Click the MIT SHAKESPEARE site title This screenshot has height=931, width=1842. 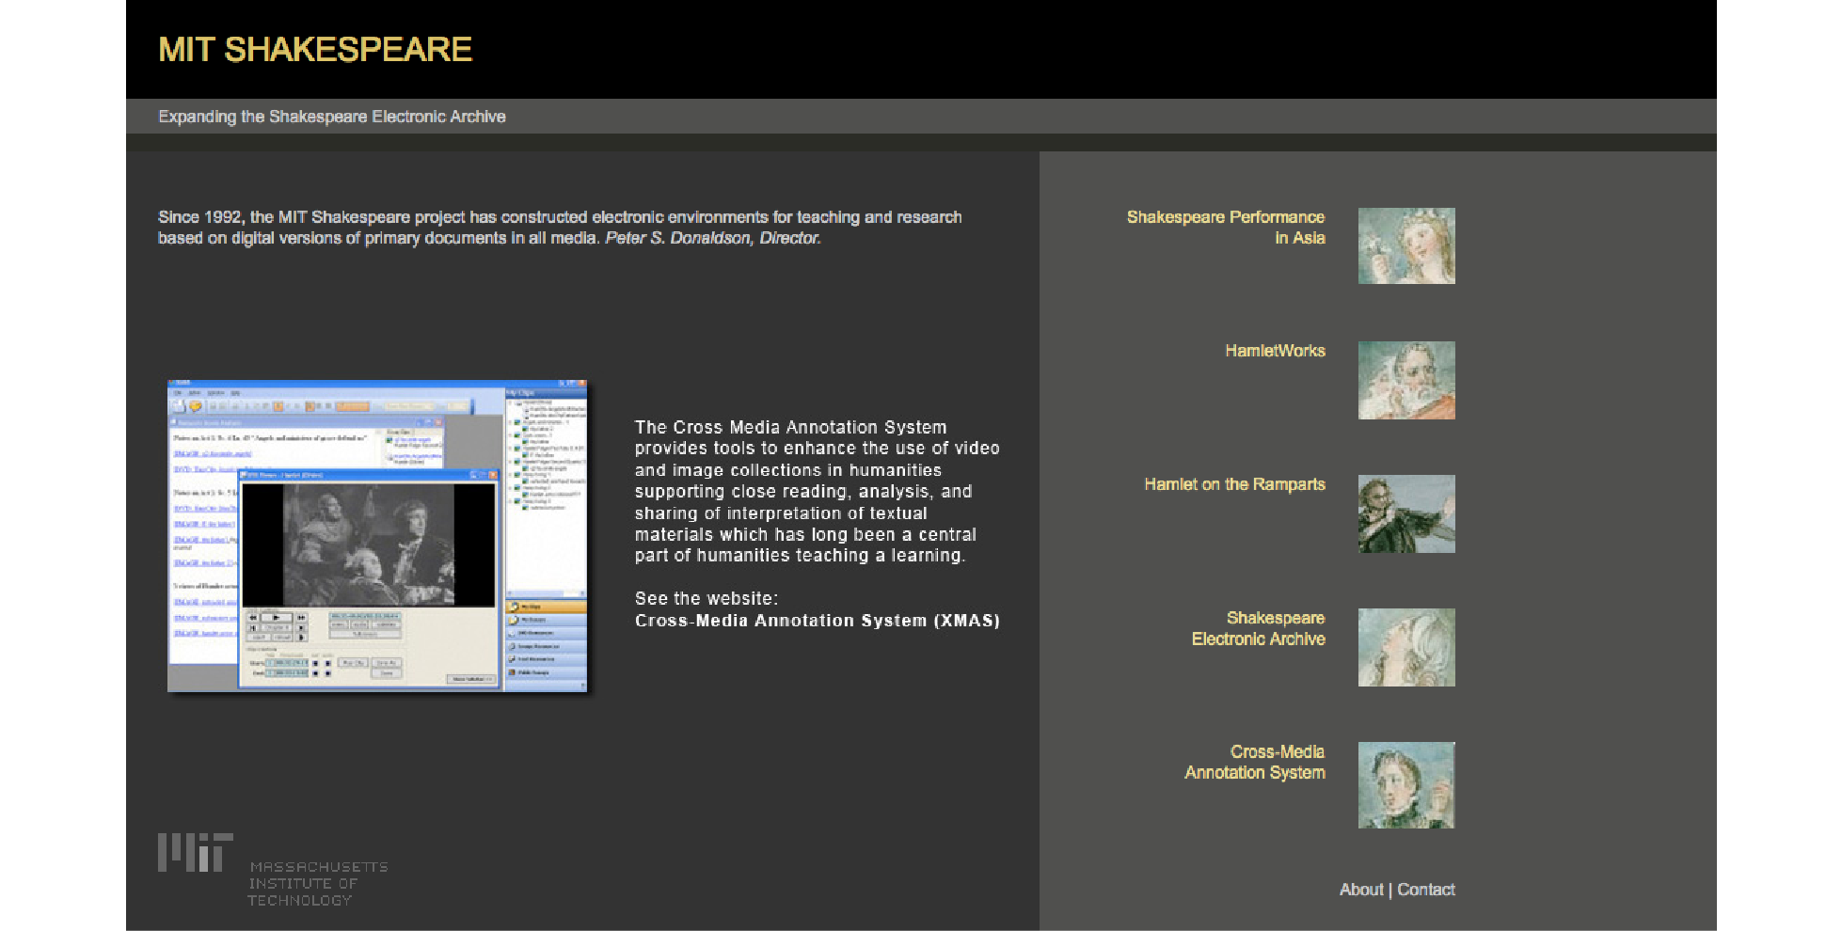tap(315, 50)
